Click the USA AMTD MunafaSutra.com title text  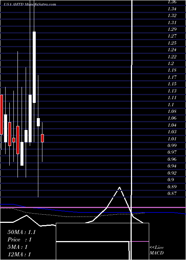pos(30,4)
